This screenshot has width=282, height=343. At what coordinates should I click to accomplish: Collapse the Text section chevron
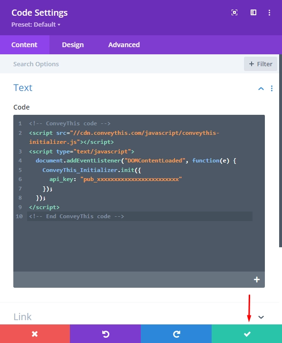click(261, 89)
